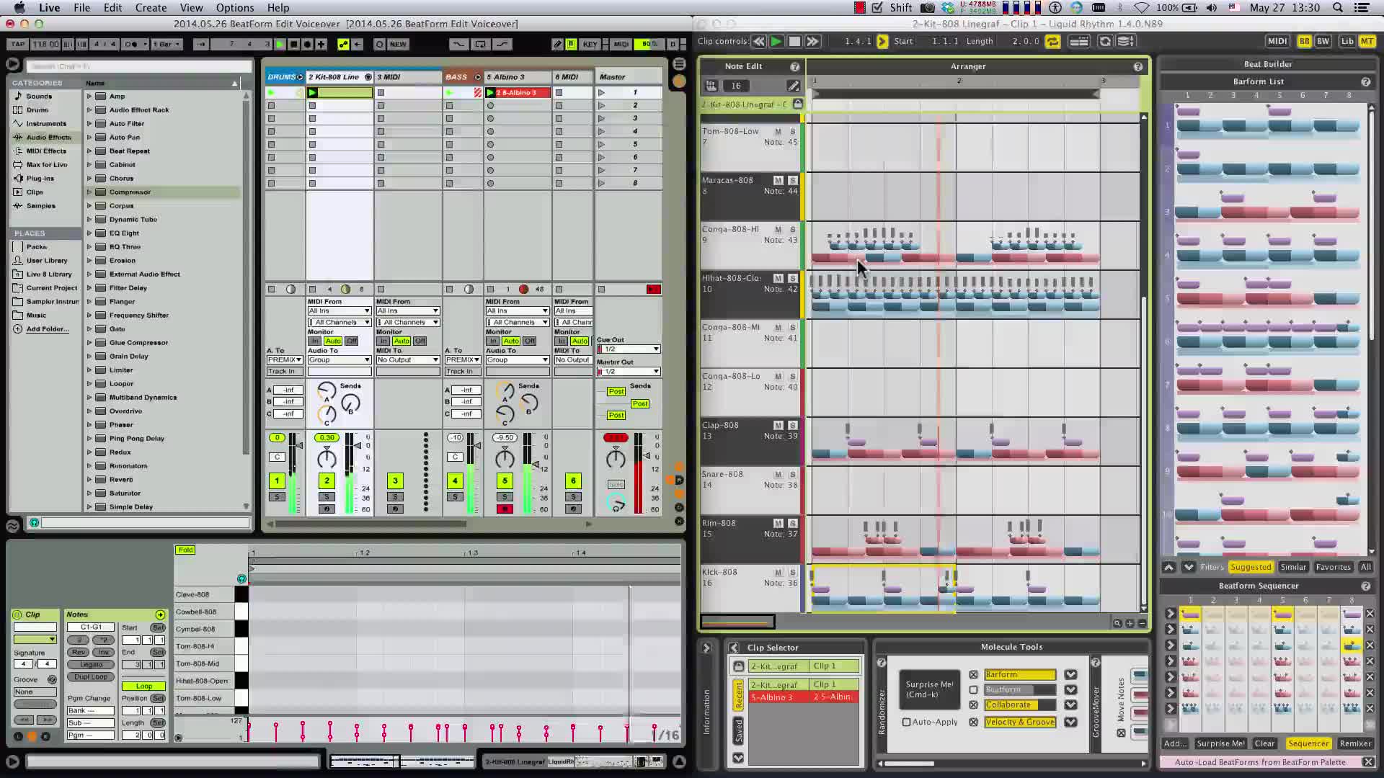This screenshot has height=778, width=1384.
Task: Click the MT button in top right
Action: click(x=1366, y=41)
